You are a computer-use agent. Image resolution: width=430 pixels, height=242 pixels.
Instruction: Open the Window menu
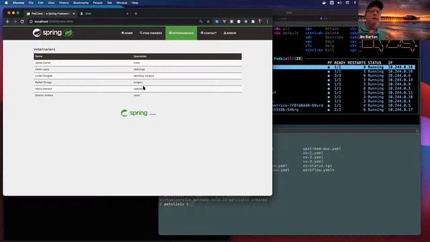tap(122, 3)
